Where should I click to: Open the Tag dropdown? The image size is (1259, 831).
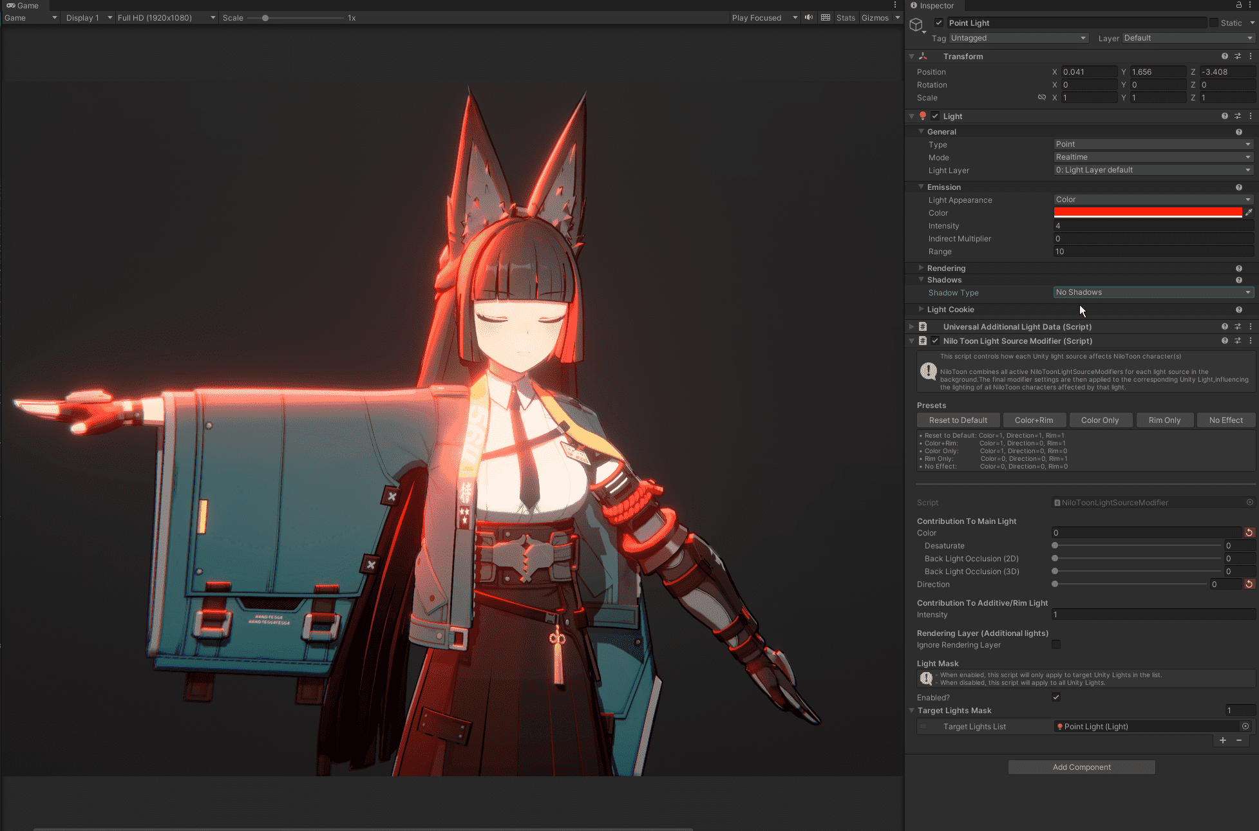[1019, 38]
